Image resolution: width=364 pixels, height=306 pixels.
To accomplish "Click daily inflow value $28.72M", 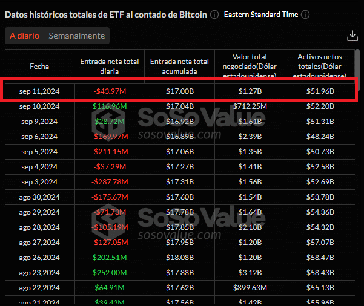I will point(110,122).
